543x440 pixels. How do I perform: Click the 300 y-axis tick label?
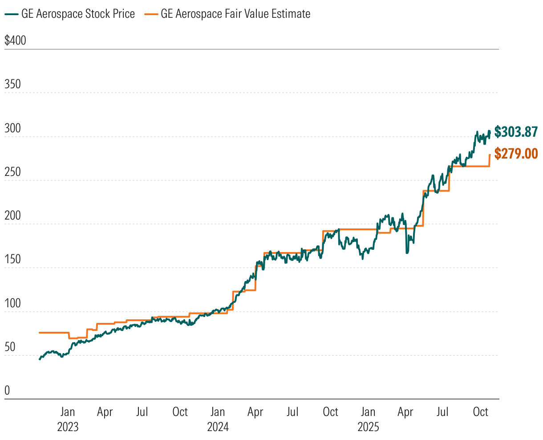(12, 128)
